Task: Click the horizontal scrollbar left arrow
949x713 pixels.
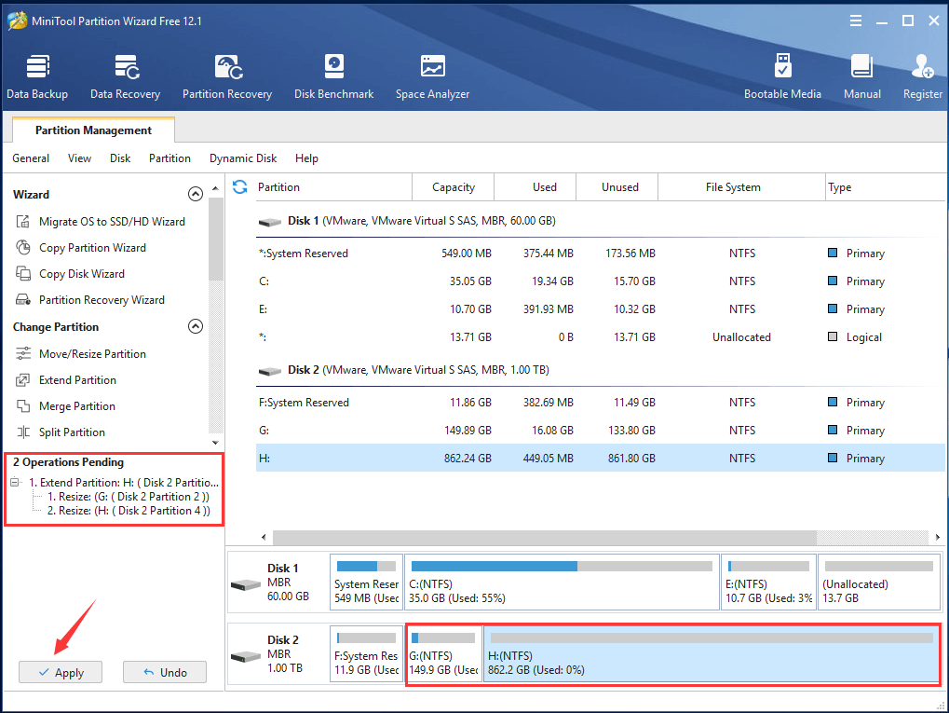Action: [264, 538]
